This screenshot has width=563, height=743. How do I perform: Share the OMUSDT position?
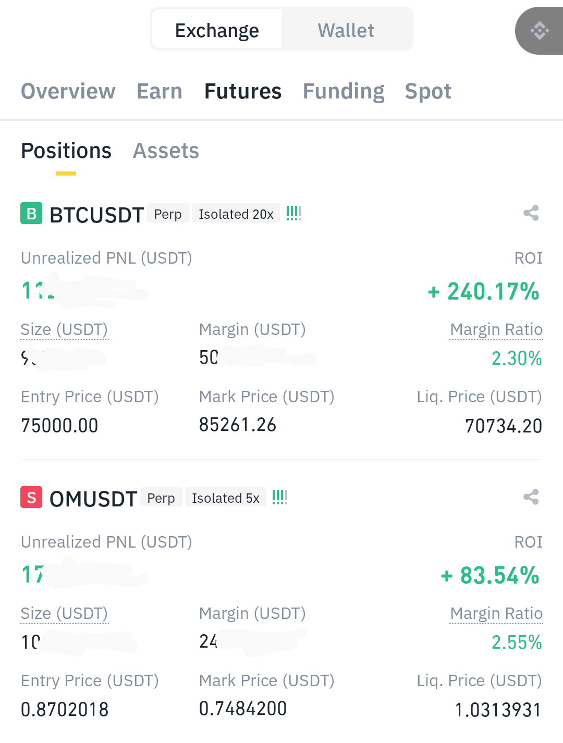[531, 497]
